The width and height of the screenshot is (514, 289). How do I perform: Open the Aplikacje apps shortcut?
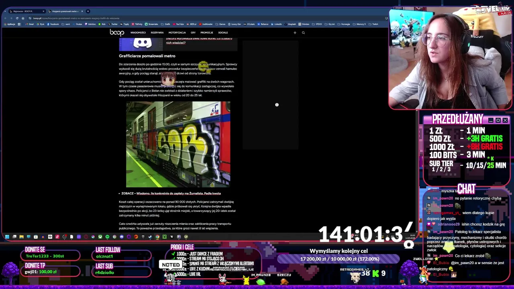tap(10, 24)
